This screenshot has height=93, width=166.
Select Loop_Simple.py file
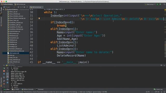14,62
